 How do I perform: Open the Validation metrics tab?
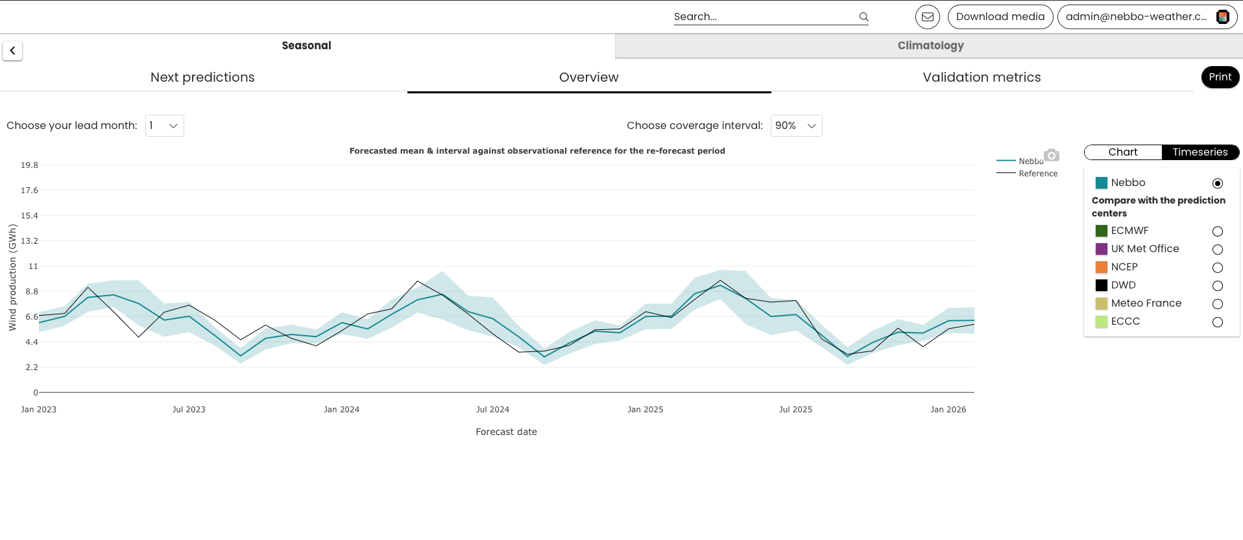point(982,77)
